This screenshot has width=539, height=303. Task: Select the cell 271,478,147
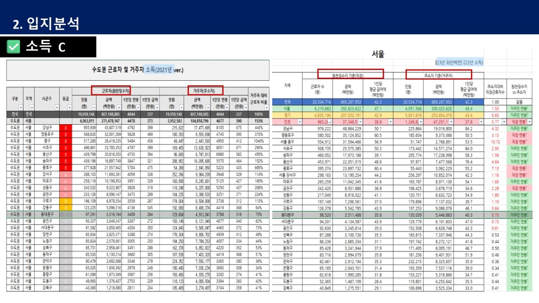(109, 121)
